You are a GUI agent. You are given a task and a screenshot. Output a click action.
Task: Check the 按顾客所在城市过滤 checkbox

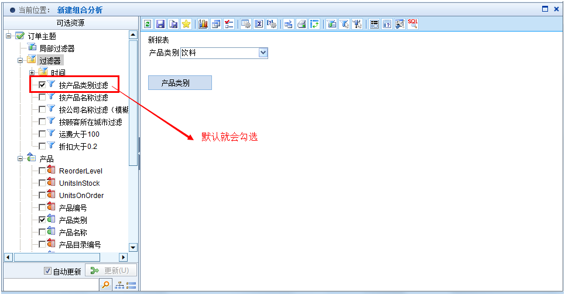tap(42, 122)
